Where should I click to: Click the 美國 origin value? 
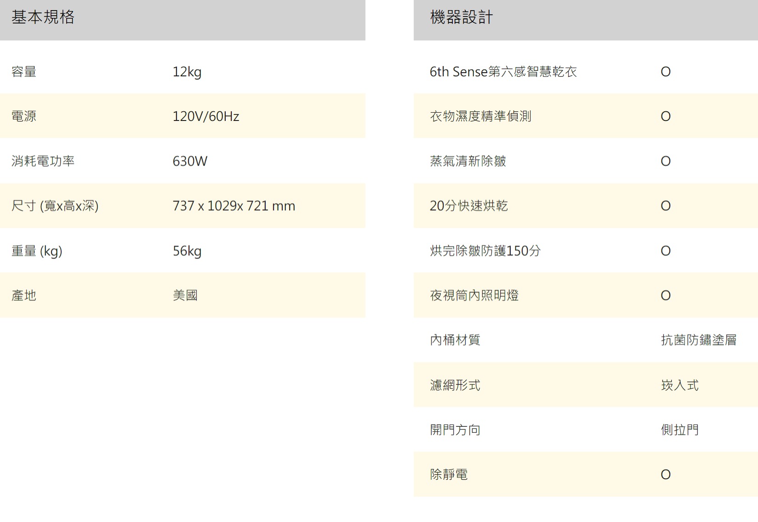(x=185, y=295)
